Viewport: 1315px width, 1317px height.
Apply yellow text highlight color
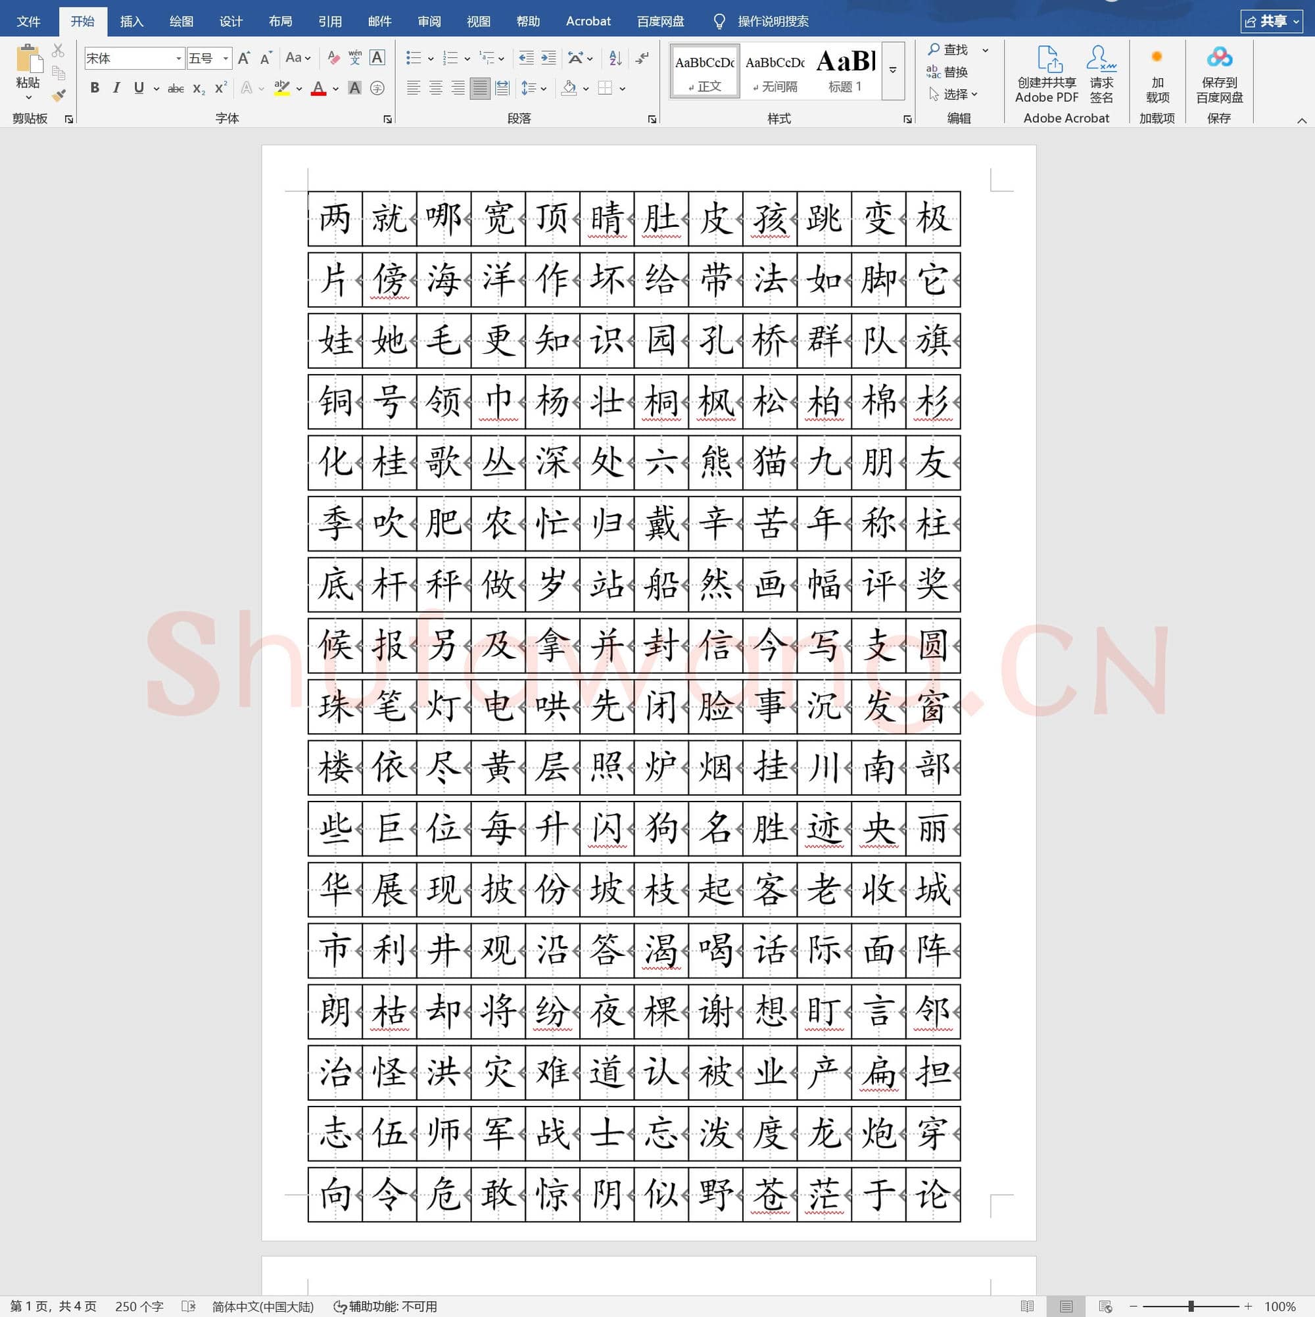[281, 88]
